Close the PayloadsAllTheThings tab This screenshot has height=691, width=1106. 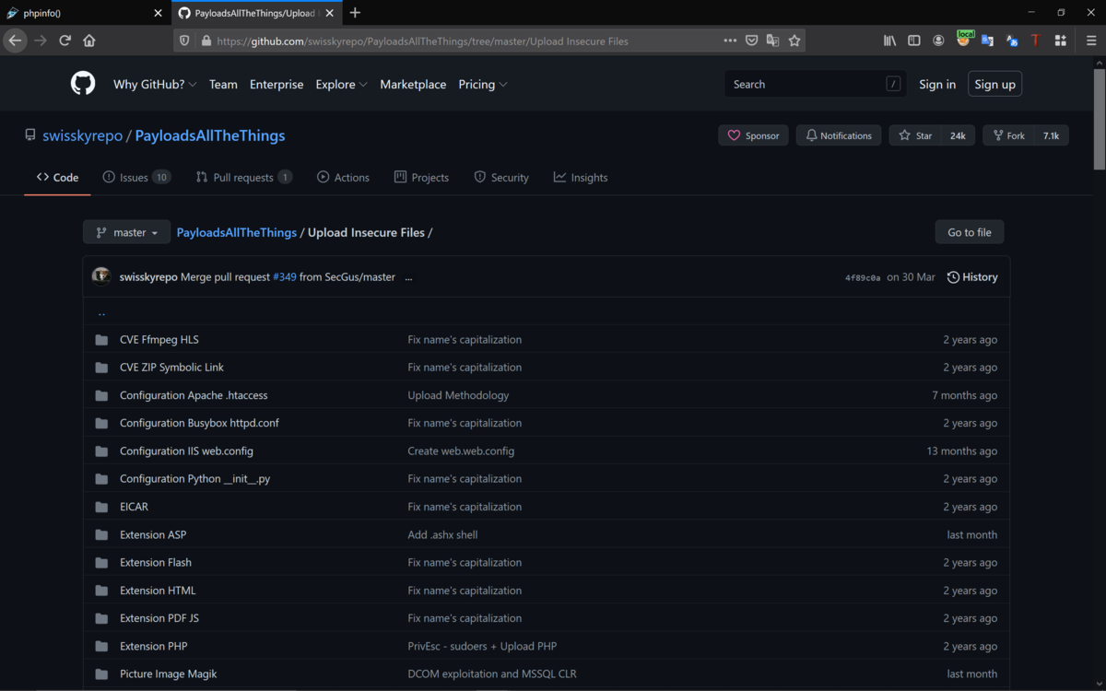(329, 13)
